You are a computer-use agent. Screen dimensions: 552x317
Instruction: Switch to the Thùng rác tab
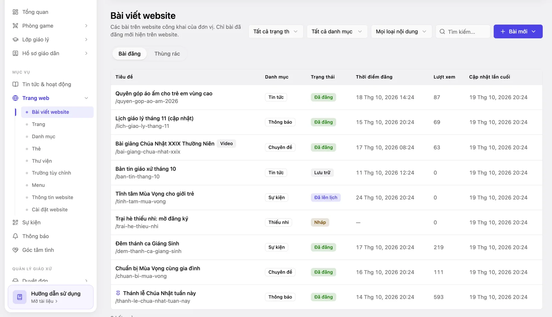[167, 54]
